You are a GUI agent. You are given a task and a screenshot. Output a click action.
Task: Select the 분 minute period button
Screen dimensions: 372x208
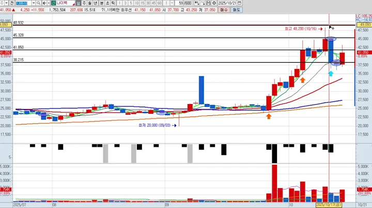(x=101, y=3)
